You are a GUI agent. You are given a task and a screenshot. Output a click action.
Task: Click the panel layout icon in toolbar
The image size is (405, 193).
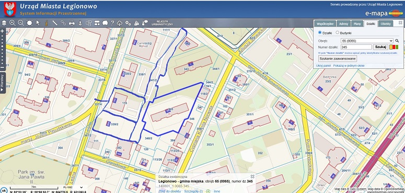(97, 23)
